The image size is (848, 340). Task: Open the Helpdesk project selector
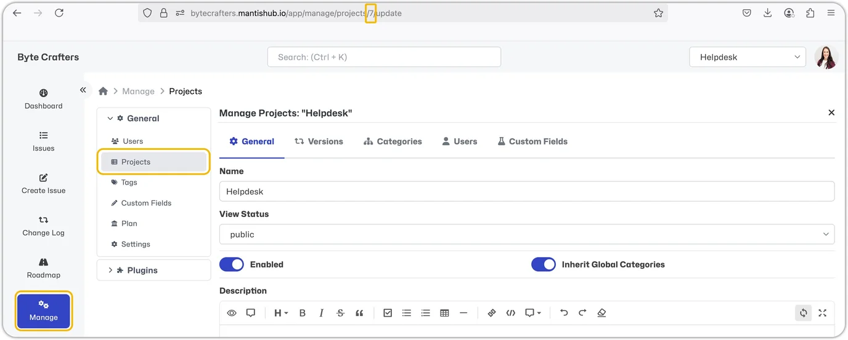pyautogui.click(x=748, y=57)
